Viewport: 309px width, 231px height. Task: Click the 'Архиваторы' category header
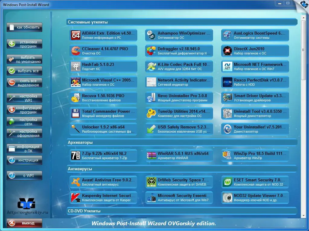click(x=182, y=142)
